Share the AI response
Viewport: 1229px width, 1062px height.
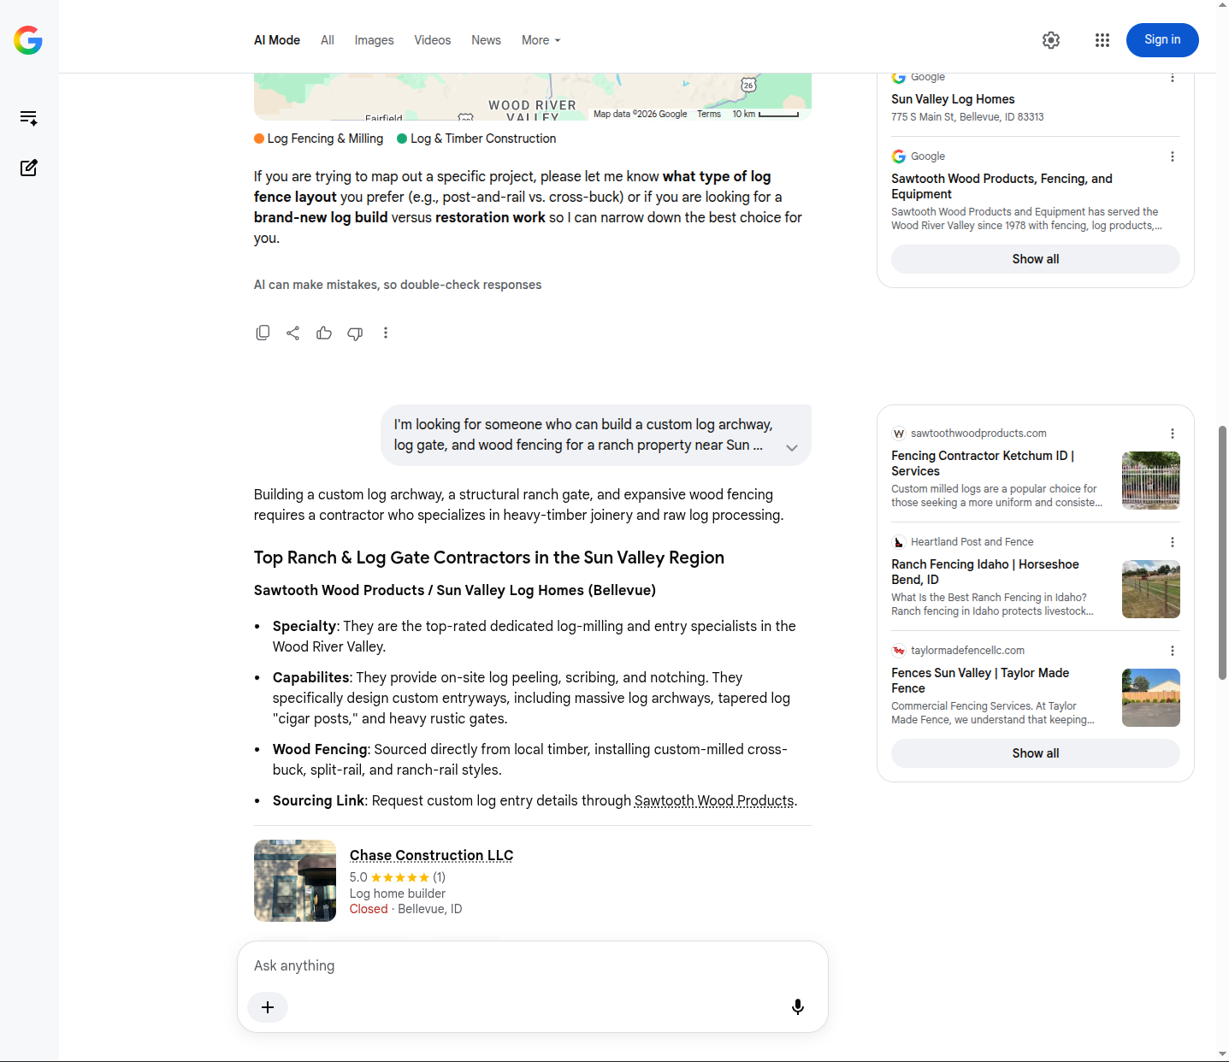(293, 333)
